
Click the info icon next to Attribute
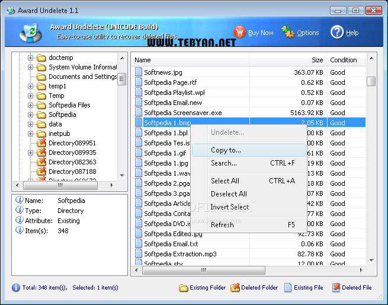coord(20,220)
